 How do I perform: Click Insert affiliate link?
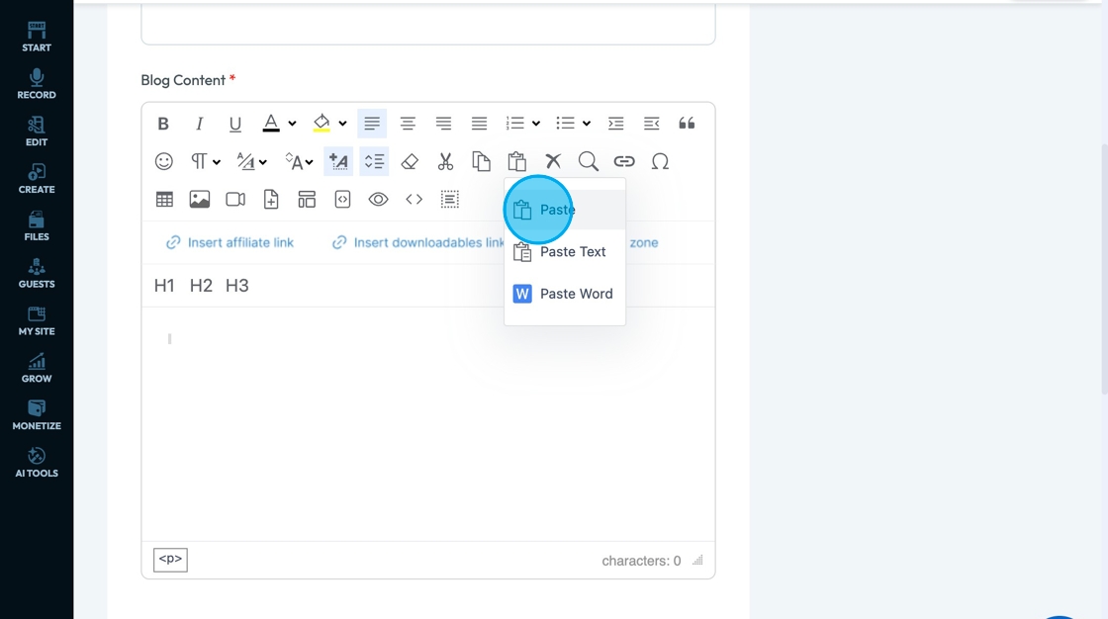(x=231, y=242)
